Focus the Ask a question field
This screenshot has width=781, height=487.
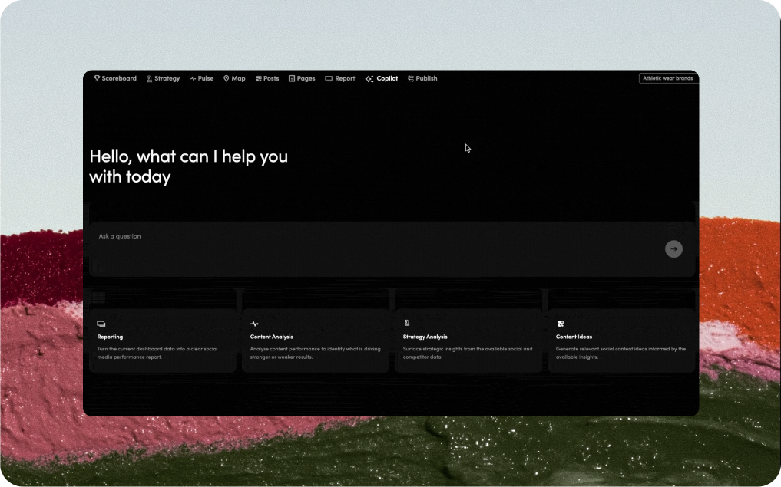tap(392, 248)
